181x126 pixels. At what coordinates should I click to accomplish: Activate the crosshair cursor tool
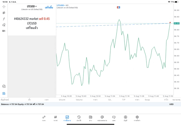(x=4, y=7)
